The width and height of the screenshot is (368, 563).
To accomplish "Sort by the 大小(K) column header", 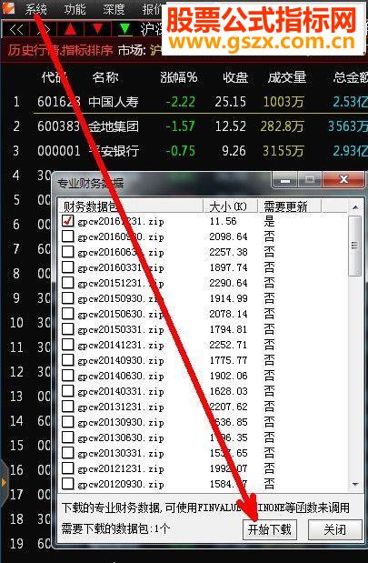I will (230, 206).
